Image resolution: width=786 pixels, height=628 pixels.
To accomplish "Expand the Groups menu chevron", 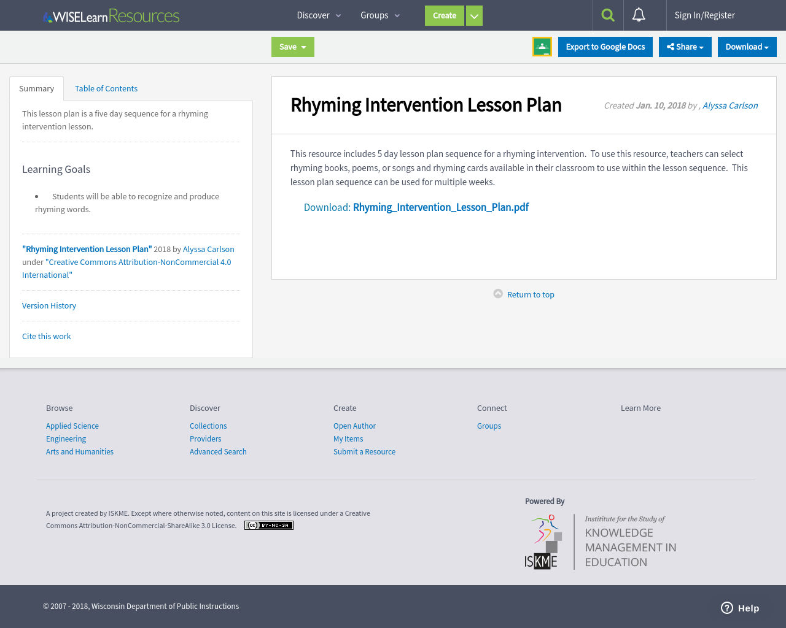I will pyautogui.click(x=396, y=15).
